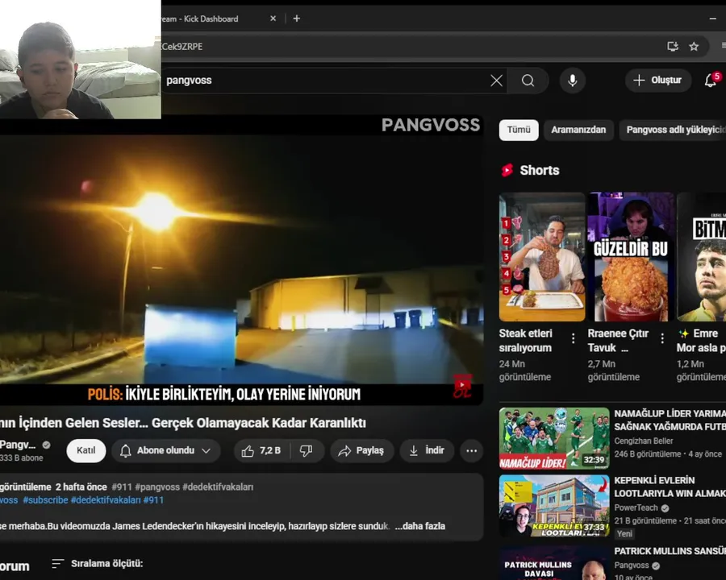Open the Cengizhan Beller channel

click(x=644, y=441)
